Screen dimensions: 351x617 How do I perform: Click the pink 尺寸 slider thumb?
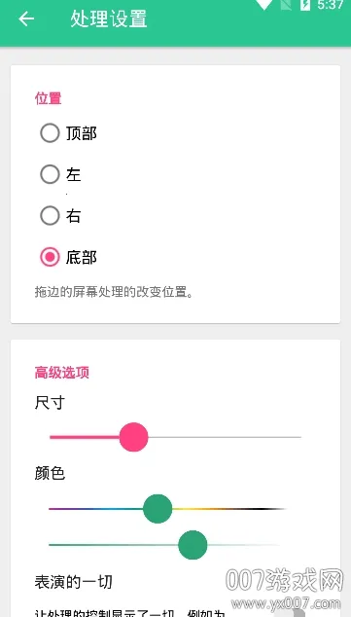click(133, 437)
